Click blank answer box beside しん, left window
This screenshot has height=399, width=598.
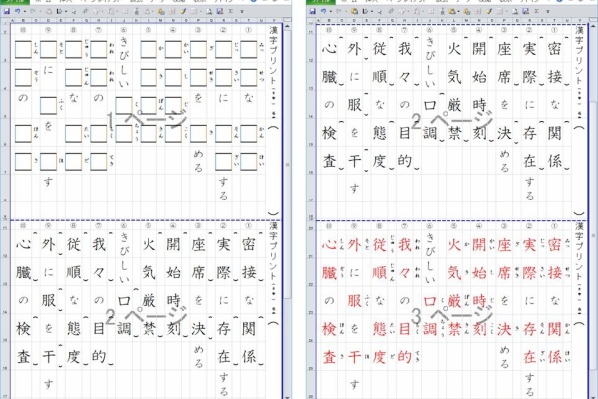pyautogui.click(x=23, y=49)
